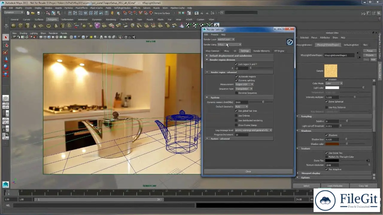The image size is (383, 215).
Task: Open the Default Geometry Auto dropdown
Action: point(241,107)
